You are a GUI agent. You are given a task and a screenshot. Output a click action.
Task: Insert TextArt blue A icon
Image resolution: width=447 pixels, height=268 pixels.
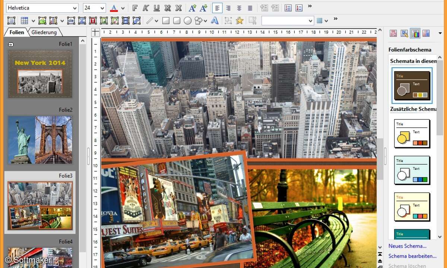pos(215,21)
